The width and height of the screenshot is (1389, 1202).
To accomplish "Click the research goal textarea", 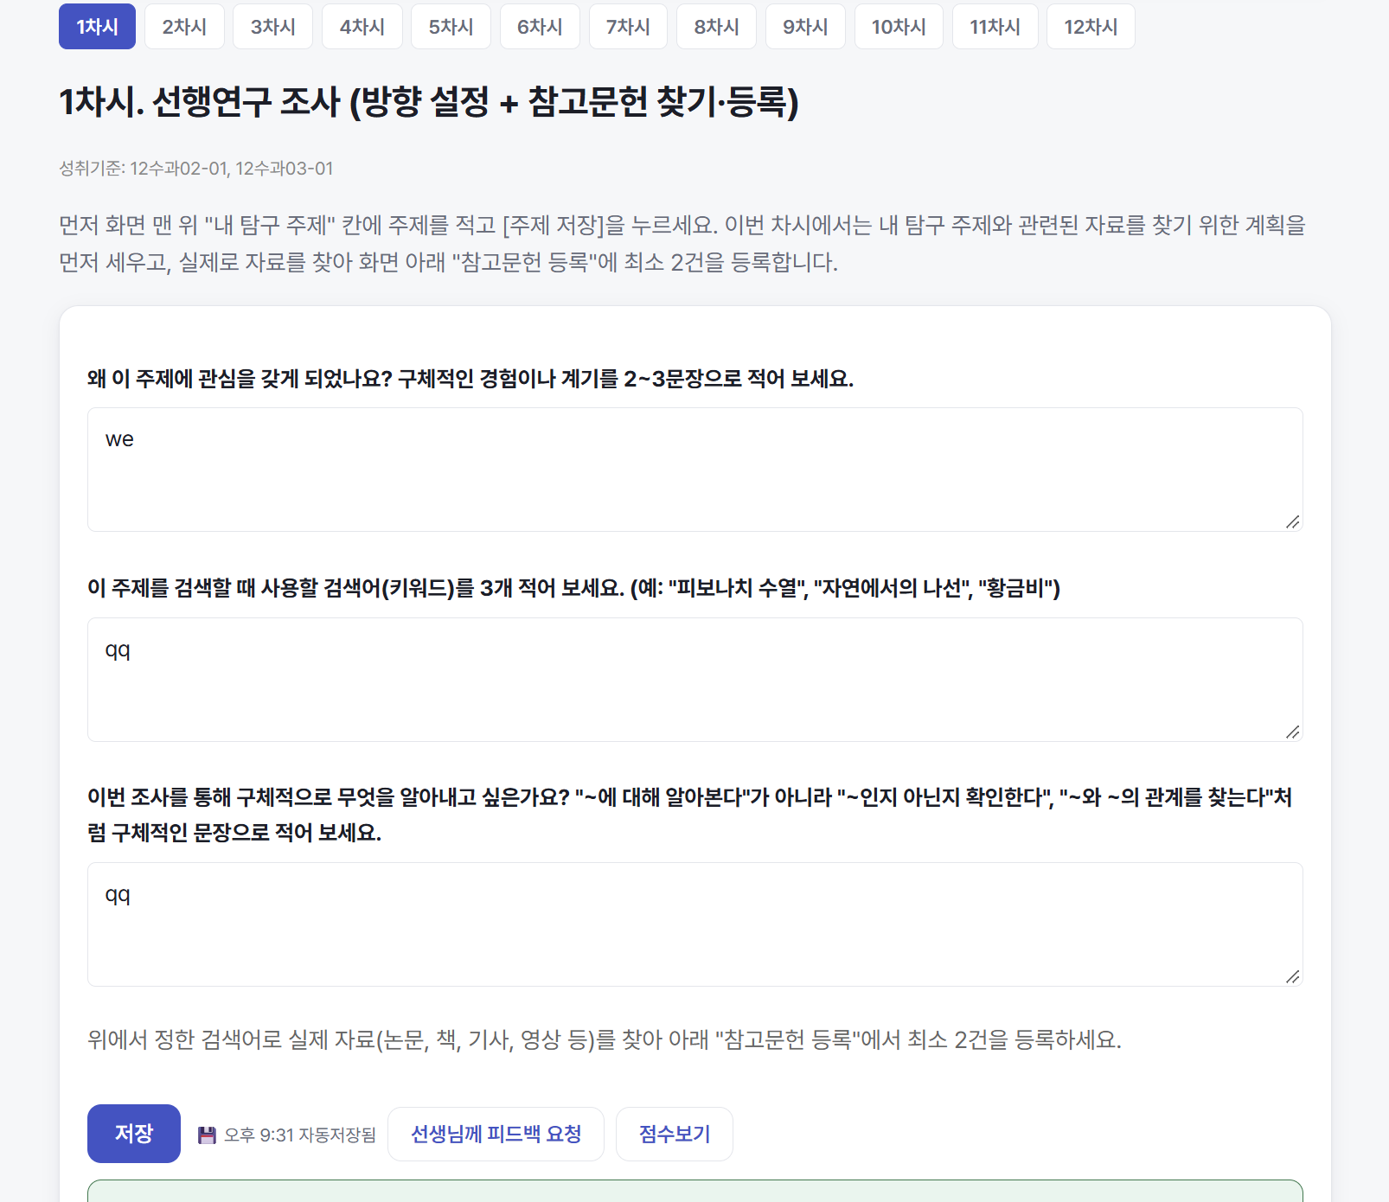I will (x=695, y=924).
